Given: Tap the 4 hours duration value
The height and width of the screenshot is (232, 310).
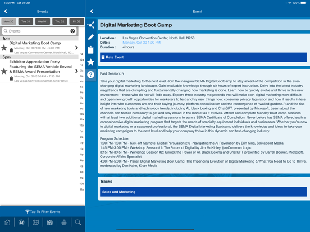Looking at the screenshot, I should (128, 47).
